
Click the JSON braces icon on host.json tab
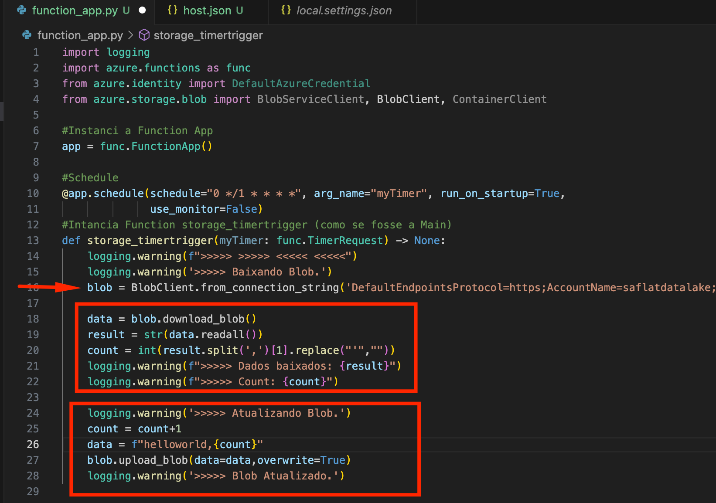[173, 10]
